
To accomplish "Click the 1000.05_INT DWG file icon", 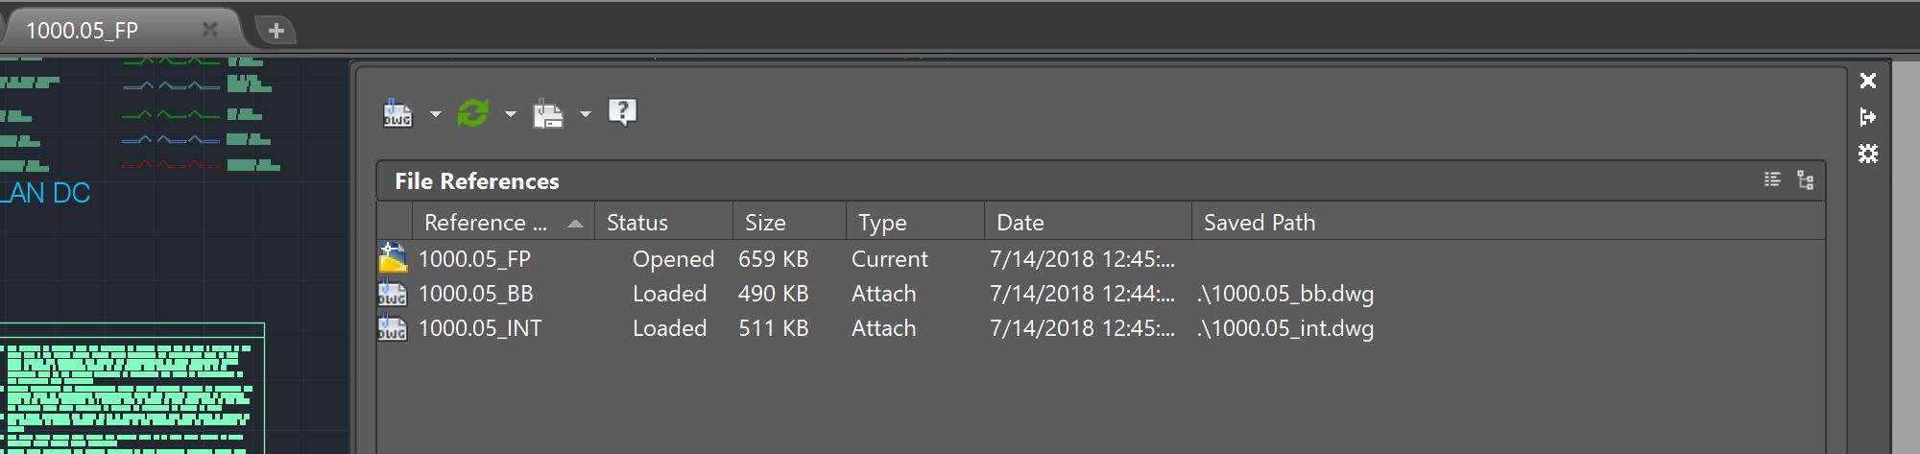I will 393,328.
